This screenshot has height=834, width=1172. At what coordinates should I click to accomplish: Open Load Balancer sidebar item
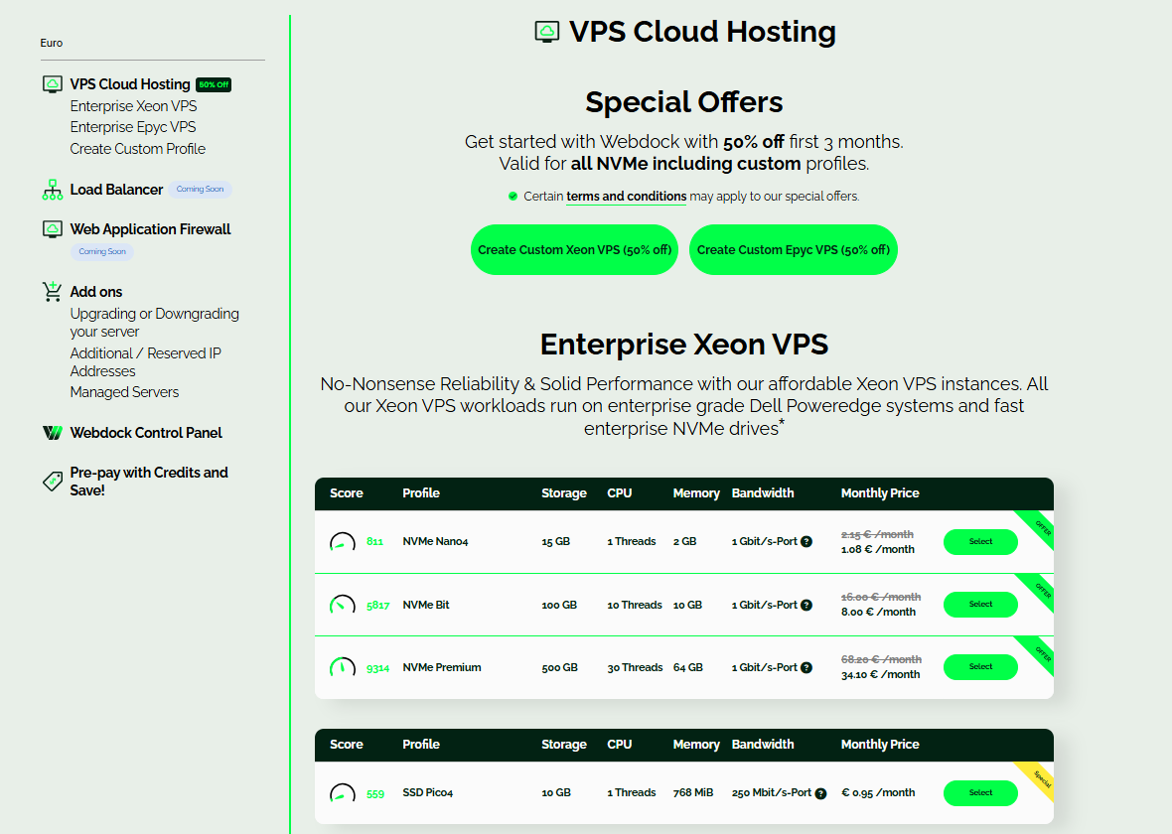coord(116,190)
